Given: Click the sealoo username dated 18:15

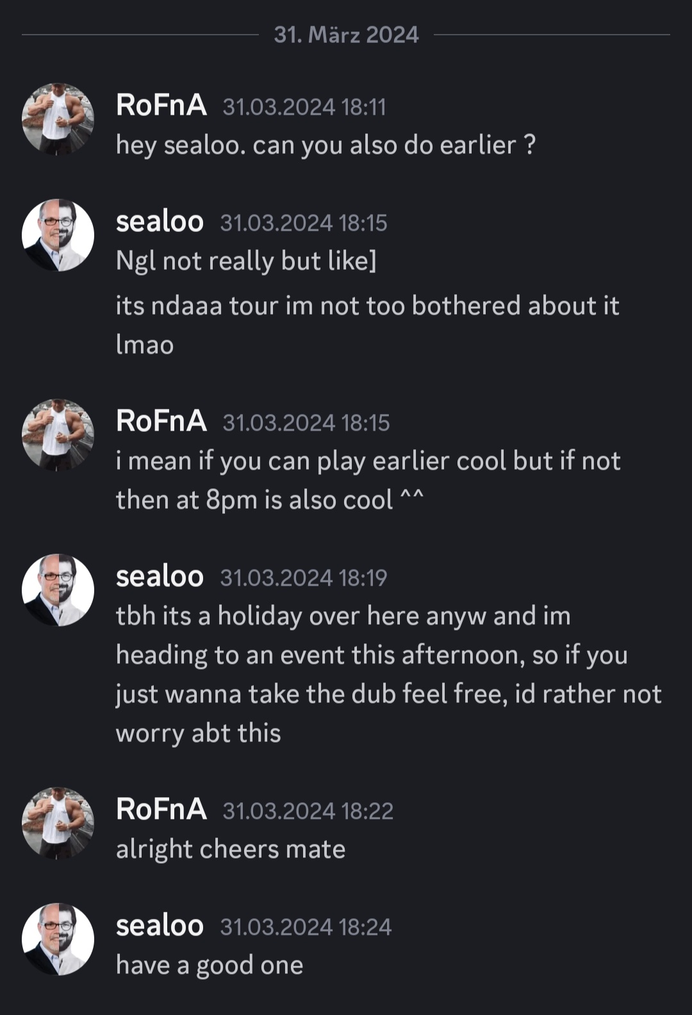Looking at the screenshot, I should pos(160,222).
